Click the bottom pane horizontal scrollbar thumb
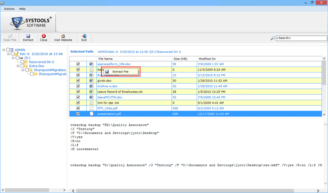Viewport: 328px width, 193px height. coord(185,191)
